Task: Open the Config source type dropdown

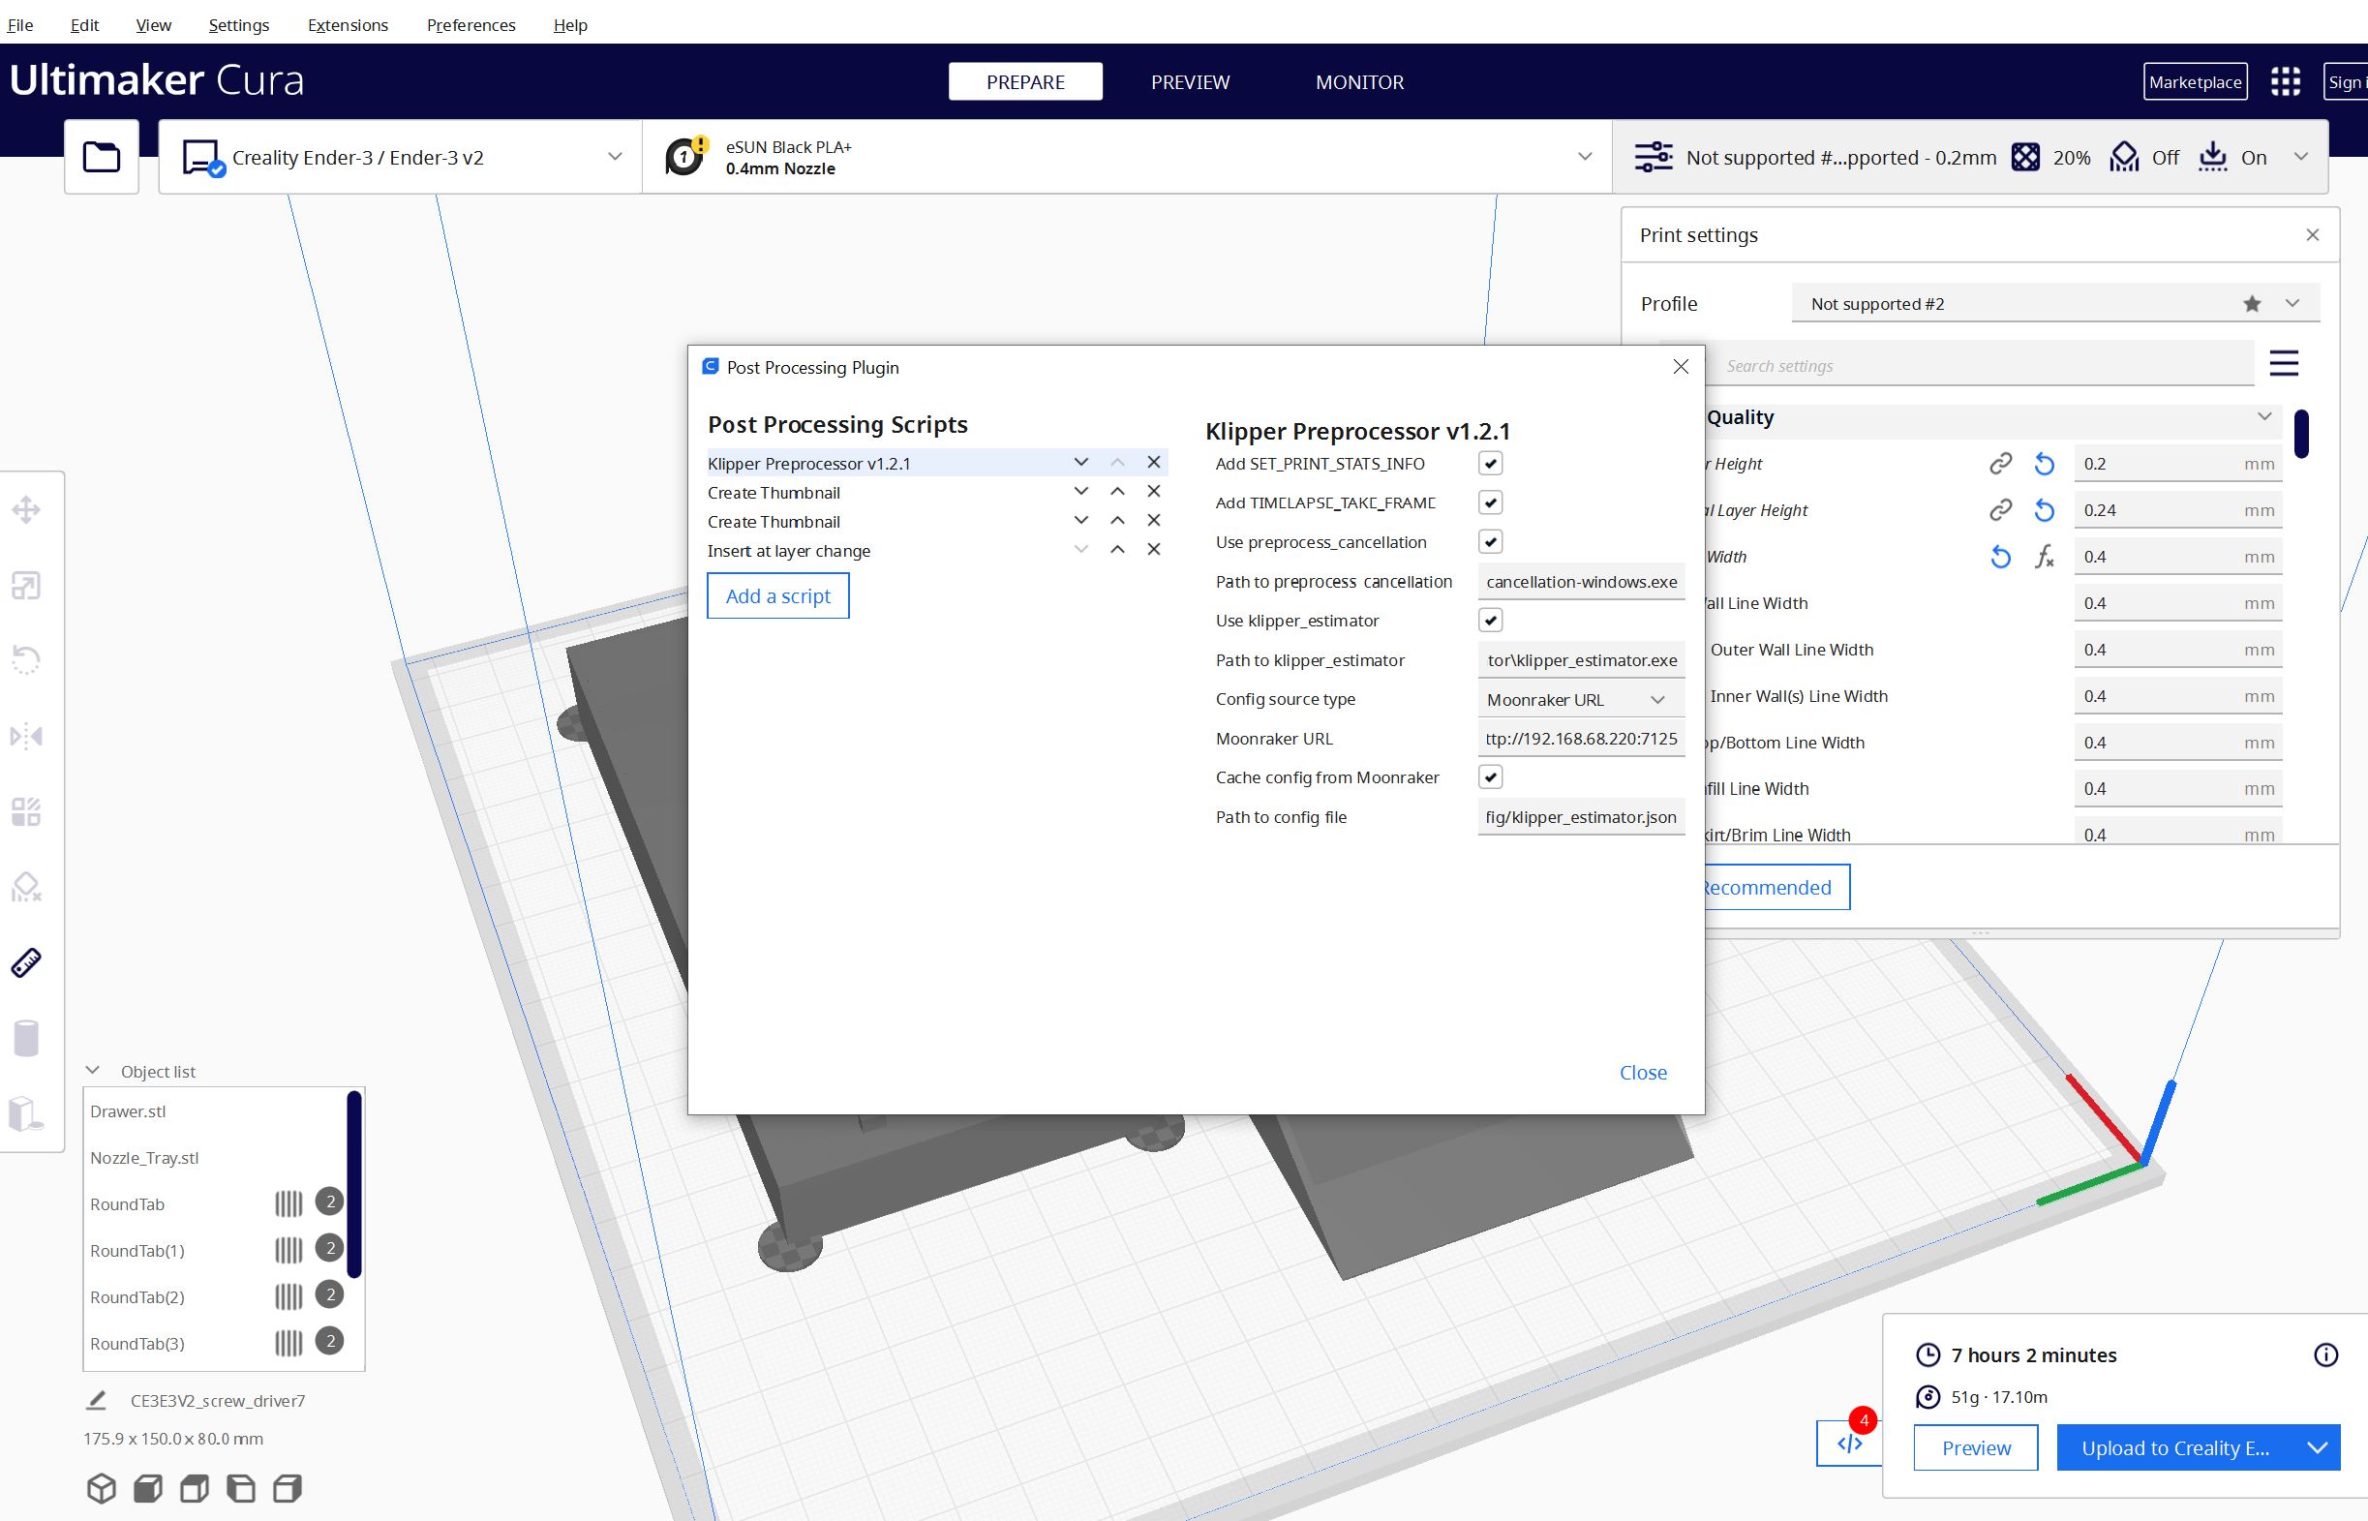Action: [1580, 698]
